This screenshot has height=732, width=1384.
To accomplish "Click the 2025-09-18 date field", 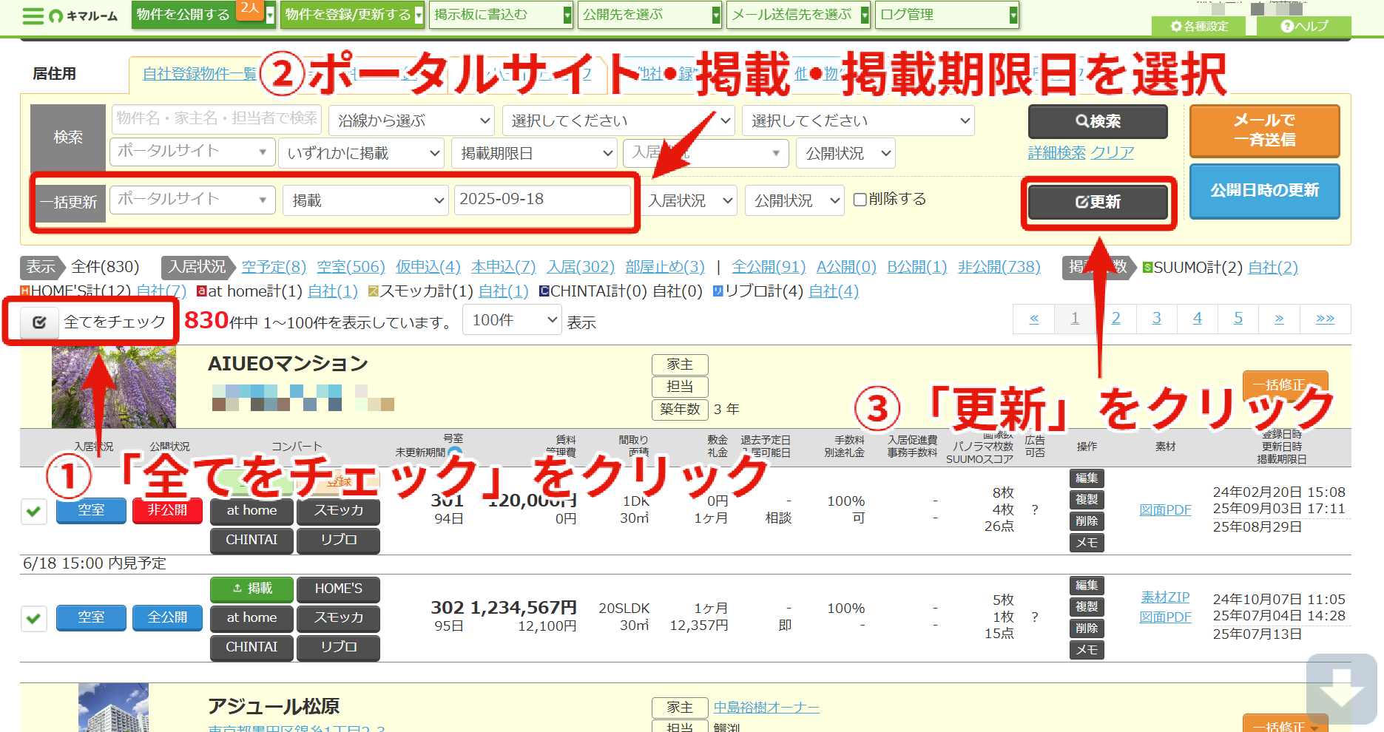I will click(x=542, y=200).
